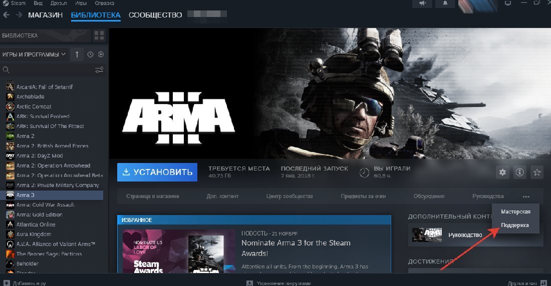The height and width of the screenshot is (286, 551).
Task: Open advanced filter options icon
Action: click(x=100, y=70)
